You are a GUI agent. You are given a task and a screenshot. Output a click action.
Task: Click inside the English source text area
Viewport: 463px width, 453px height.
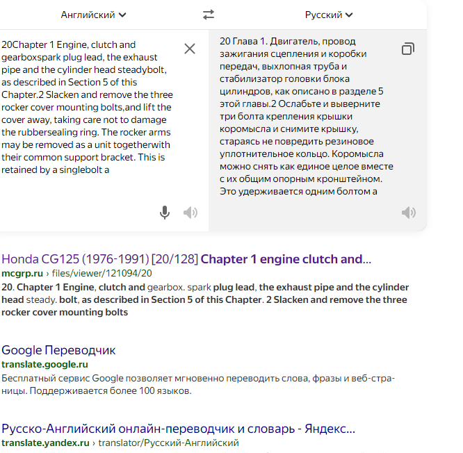[x=88, y=107]
